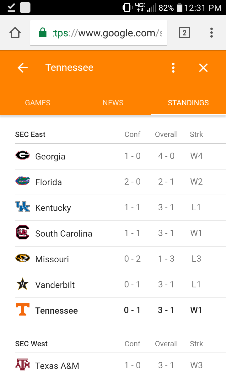Tap the orange Tennessee T logo

pyautogui.click(x=23, y=310)
